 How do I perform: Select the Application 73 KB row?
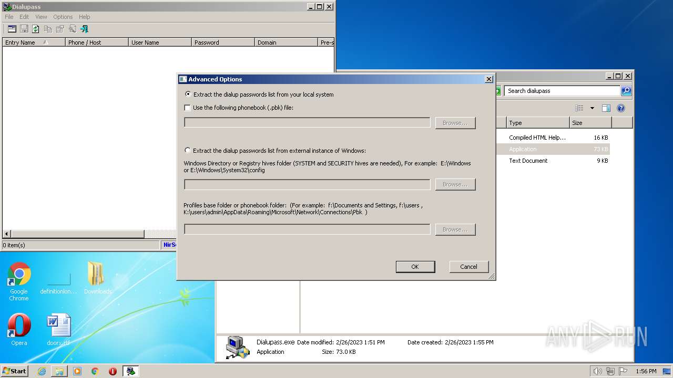(x=553, y=149)
